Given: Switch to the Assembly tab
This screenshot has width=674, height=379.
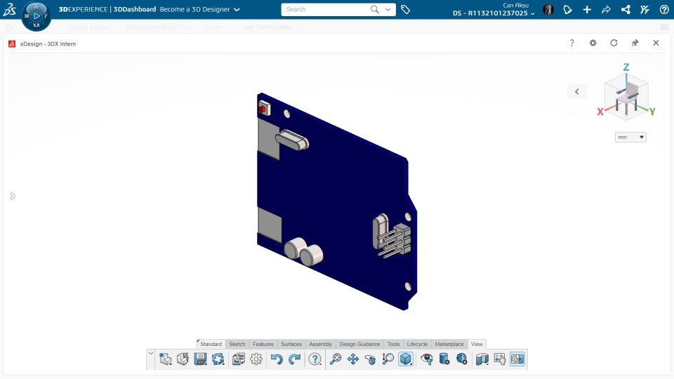Looking at the screenshot, I should click(x=320, y=344).
